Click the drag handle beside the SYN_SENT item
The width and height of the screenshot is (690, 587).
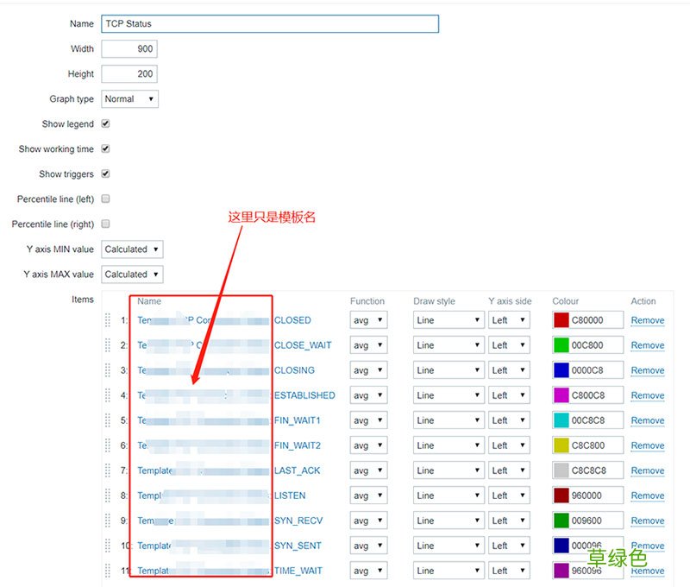click(x=106, y=546)
